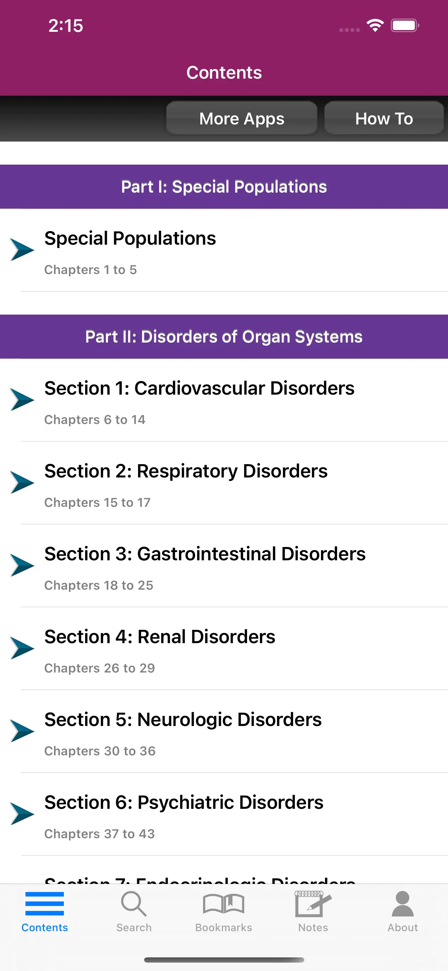The height and width of the screenshot is (971, 448).
Task: Tap the Wi-Fi status icon
Action: tap(375, 26)
